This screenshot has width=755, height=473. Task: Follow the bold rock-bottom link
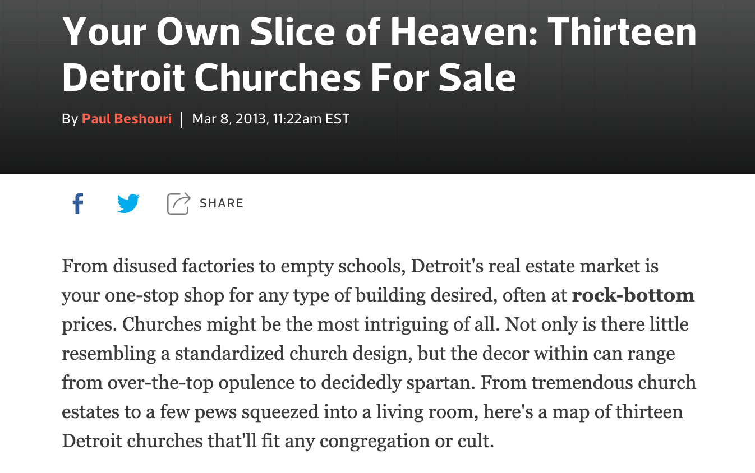tap(633, 295)
